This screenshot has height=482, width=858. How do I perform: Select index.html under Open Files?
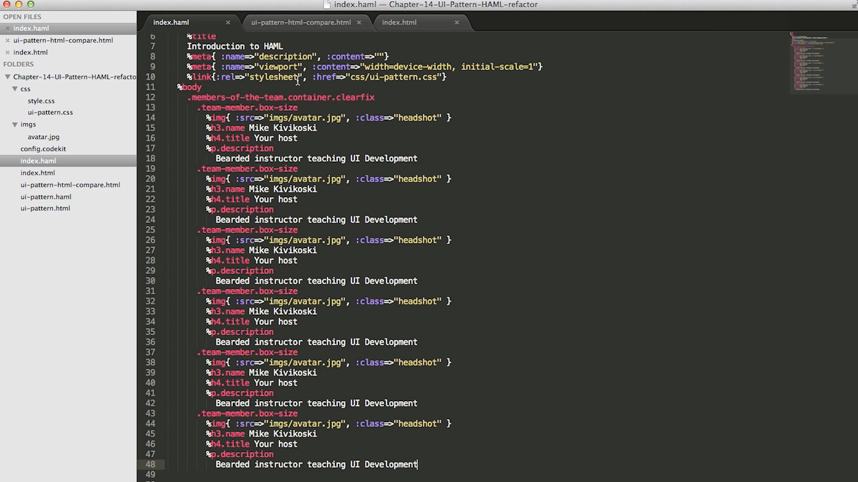click(x=30, y=52)
